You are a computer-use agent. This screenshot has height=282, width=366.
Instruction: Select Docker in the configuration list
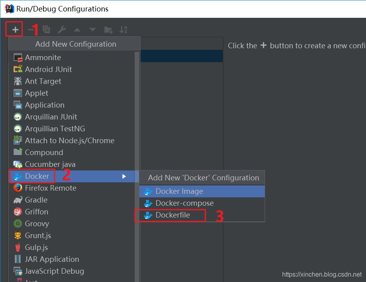tap(74, 176)
